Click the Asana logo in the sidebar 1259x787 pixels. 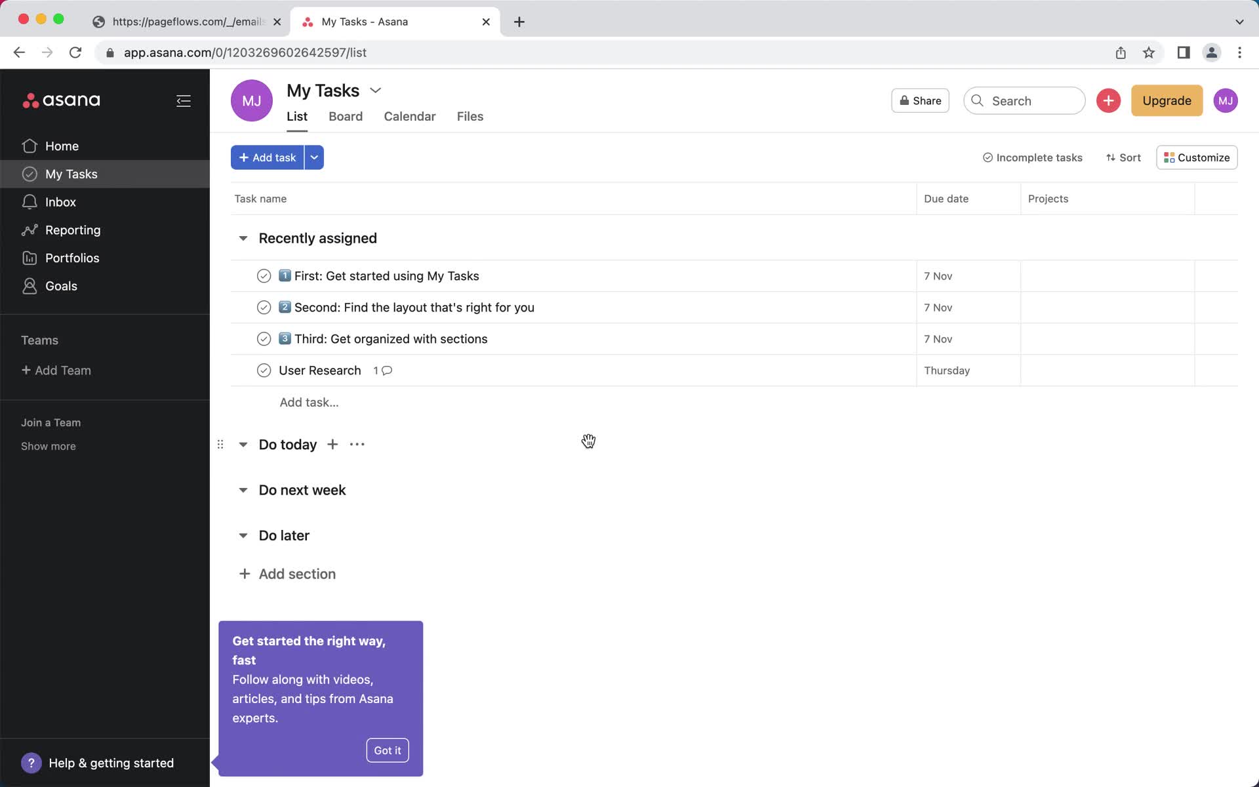(61, 100)
